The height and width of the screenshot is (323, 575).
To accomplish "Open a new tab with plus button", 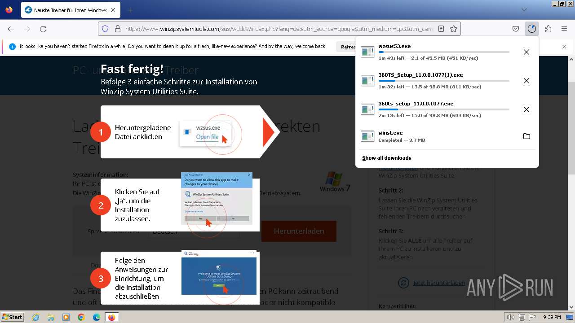I will click(130, 10).
